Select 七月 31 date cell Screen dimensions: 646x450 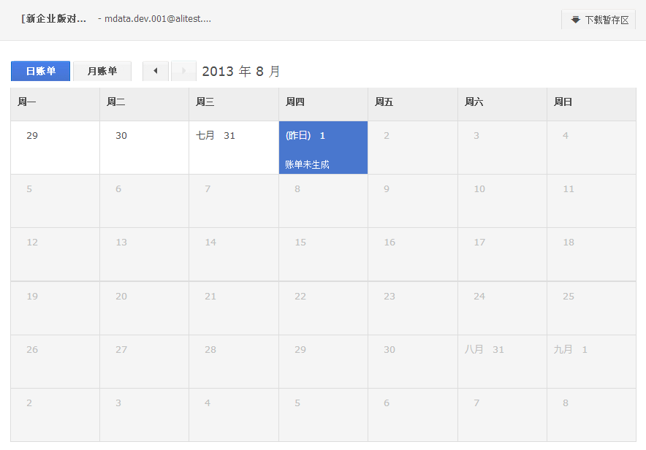pos(234,148)
